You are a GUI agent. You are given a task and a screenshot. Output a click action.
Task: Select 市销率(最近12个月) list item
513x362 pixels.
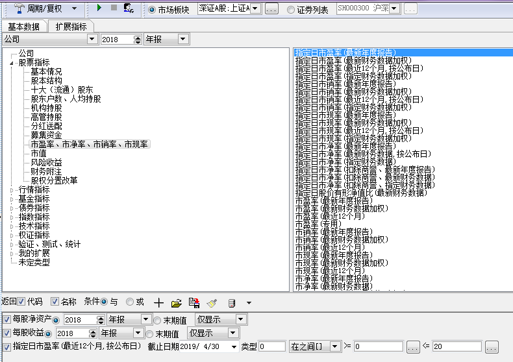click(x=330, y=247)
